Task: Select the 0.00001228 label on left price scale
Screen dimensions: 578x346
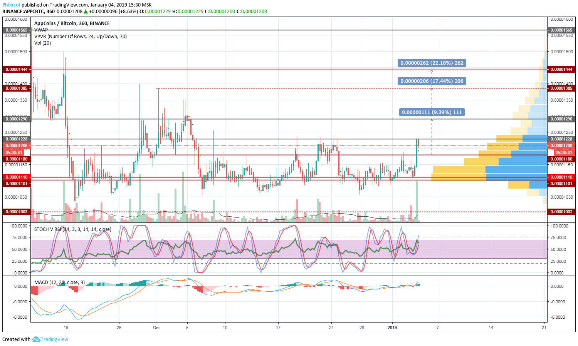Action: pyautogui.click(x=16, y=139)
